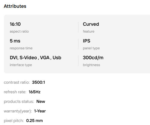The width and height of the screenshot is (150, 125).
Task: Select the DVI, S-Video, VGA, Usb text
Action: coord(35,58)
